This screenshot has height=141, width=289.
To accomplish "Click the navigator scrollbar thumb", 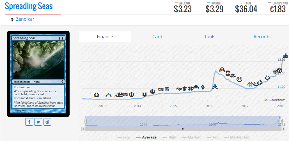I will [x=184, y=129].
